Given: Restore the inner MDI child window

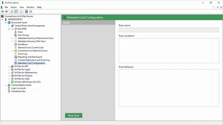Looking at the screenshot, I should 217,7.
